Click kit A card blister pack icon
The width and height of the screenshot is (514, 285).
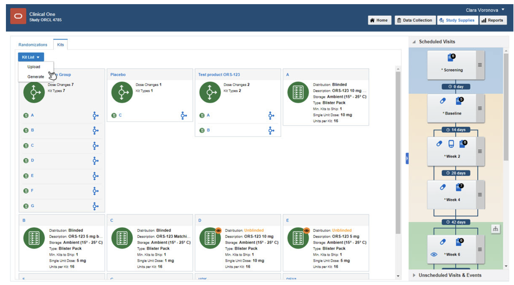tap(298, 92)
